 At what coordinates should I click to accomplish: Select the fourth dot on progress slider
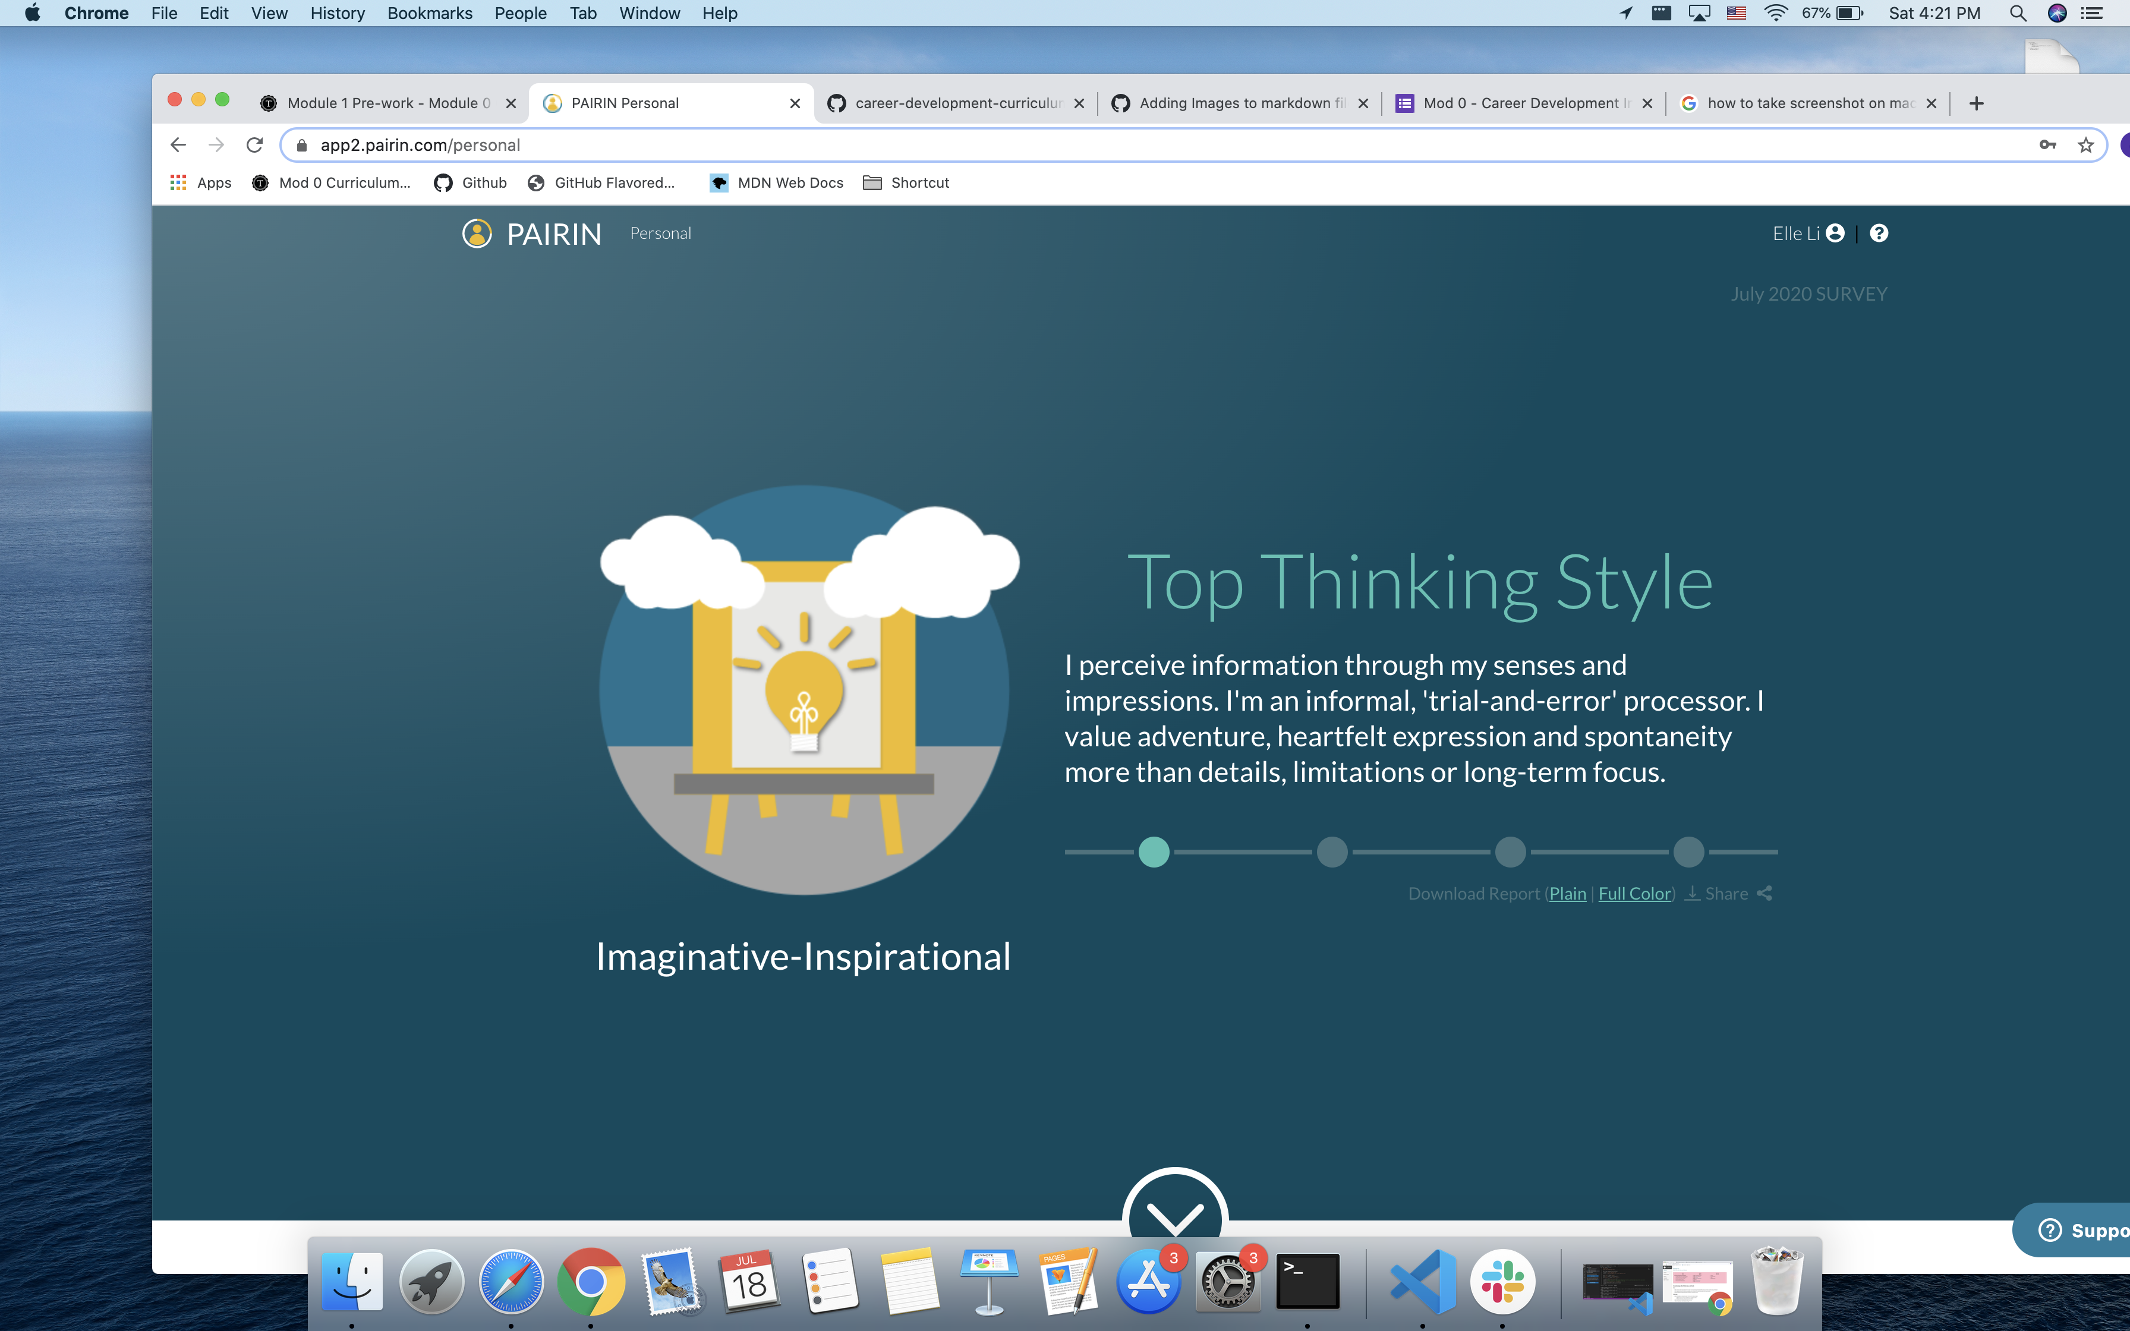point(1688,852)
